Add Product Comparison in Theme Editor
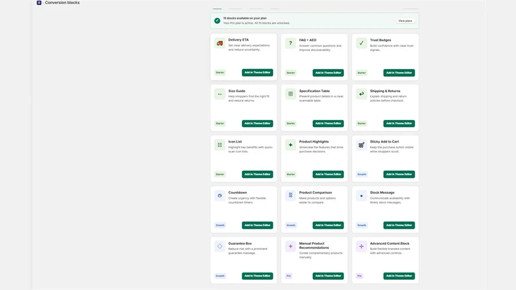The width and height of the screenshot is (516, 290). (328, 225)
